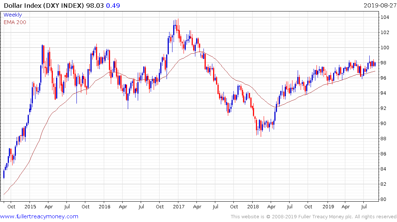This screenshot has height=222, width=397.
Task: Select the 'EMA 200' legend label
Action: coord(15,22)
